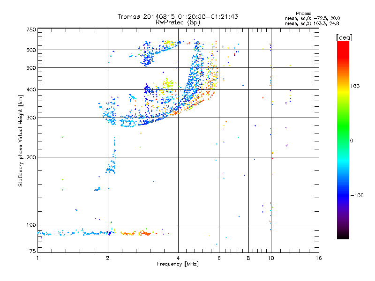Click the '8' frequency axis tick label
375x281 pixels.
pyautogui.click(x=248, y=258)
